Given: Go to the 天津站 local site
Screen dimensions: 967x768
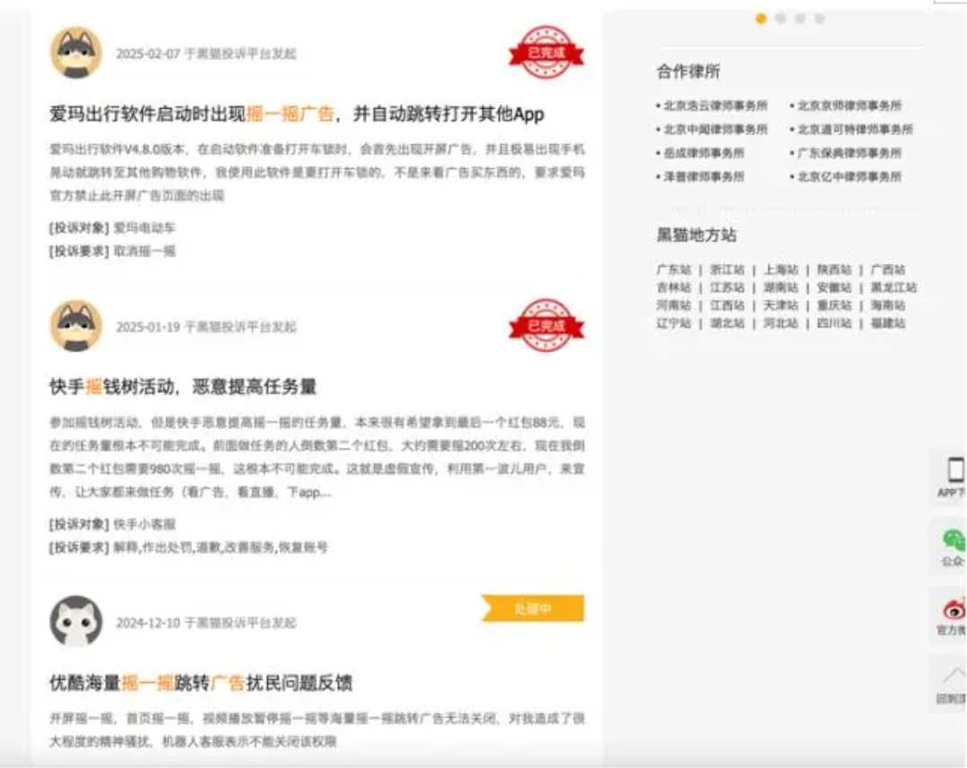Looking at the screenshot, I should click(x=781, y=306).
